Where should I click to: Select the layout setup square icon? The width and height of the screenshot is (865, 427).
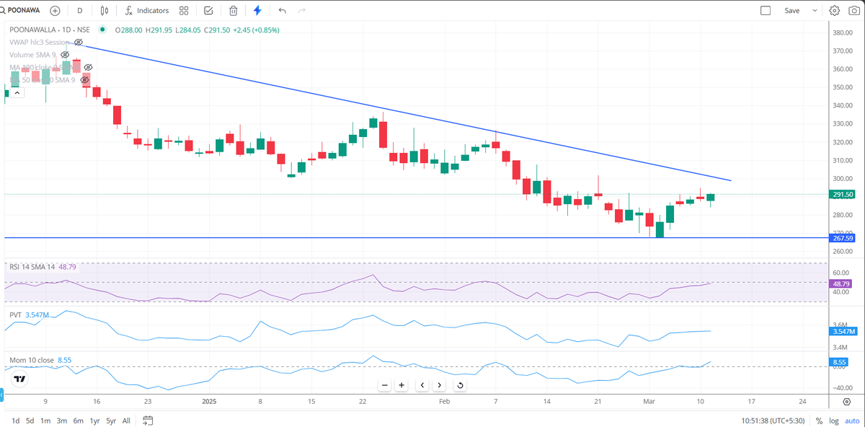[766, 11]
